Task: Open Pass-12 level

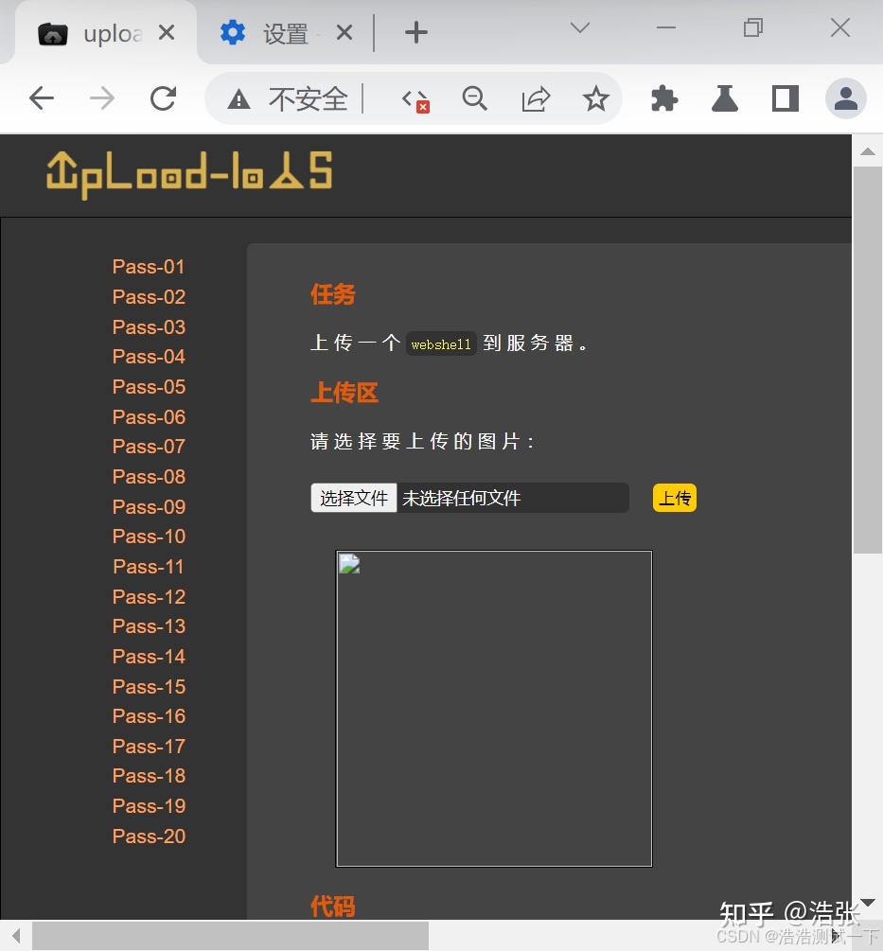Action: click(149, 597)
